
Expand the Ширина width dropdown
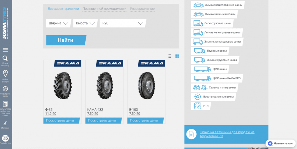point(59,23)
